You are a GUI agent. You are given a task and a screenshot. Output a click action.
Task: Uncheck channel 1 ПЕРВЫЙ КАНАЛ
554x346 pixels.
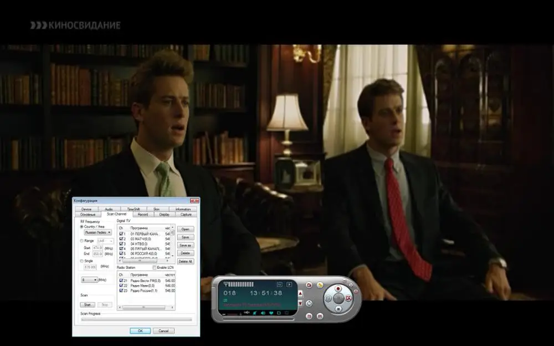121,234
